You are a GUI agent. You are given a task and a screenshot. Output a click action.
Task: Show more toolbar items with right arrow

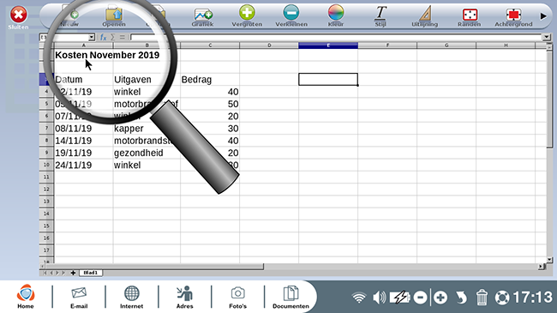point(543,16)
